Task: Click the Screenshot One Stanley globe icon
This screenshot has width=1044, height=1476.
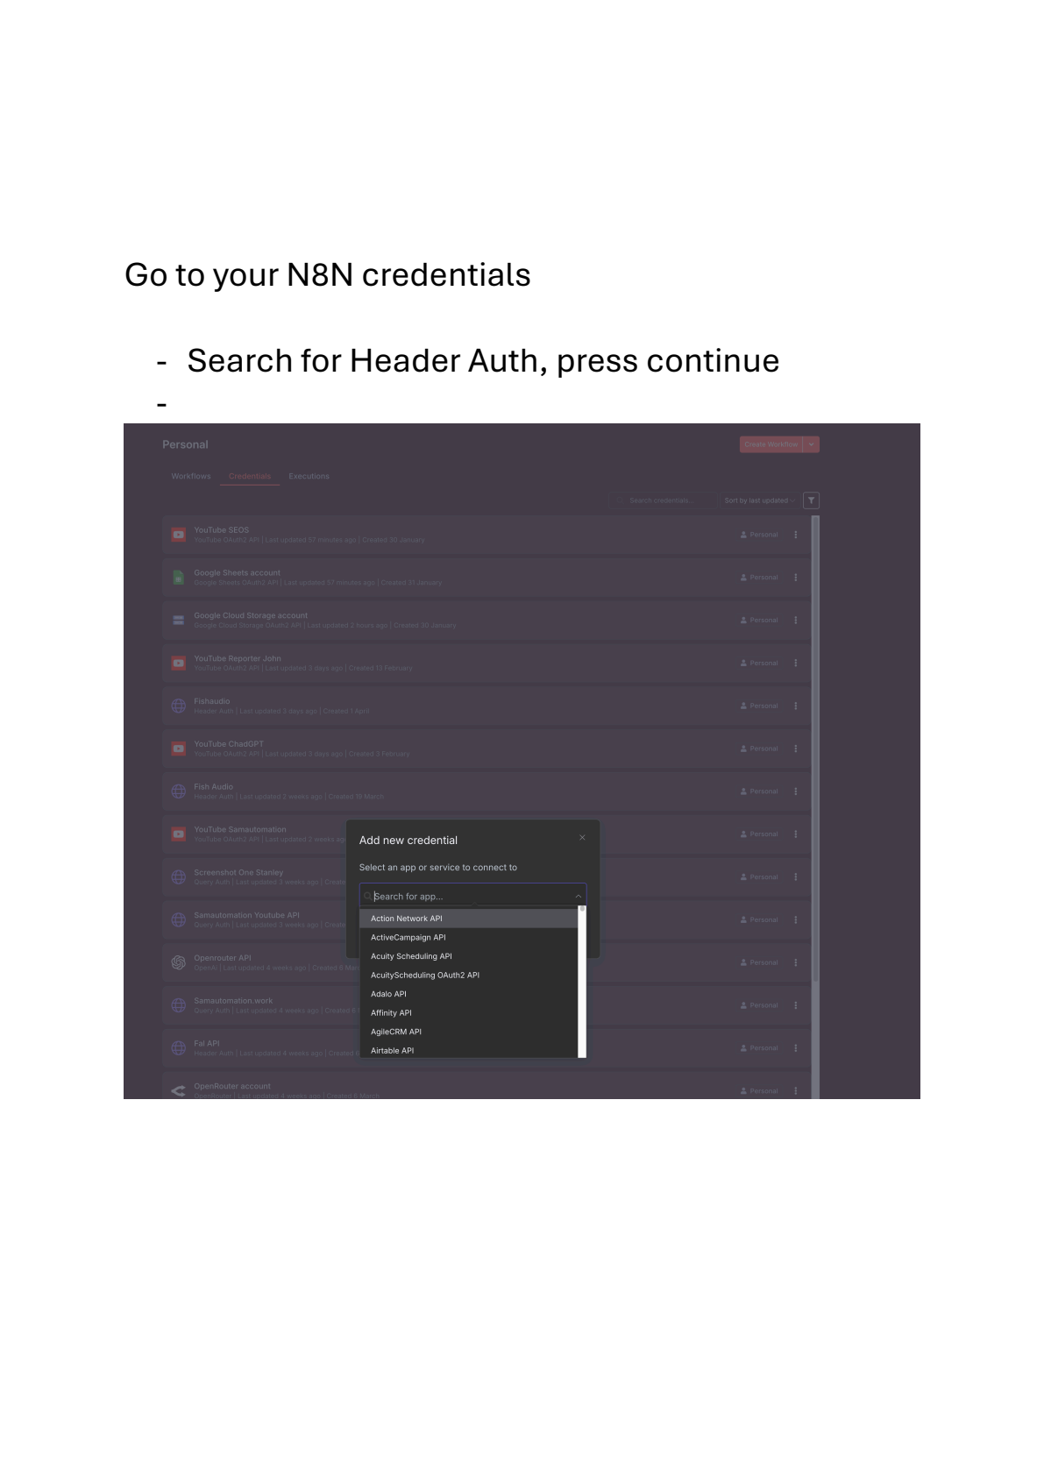Action: [x=179, y=876]
